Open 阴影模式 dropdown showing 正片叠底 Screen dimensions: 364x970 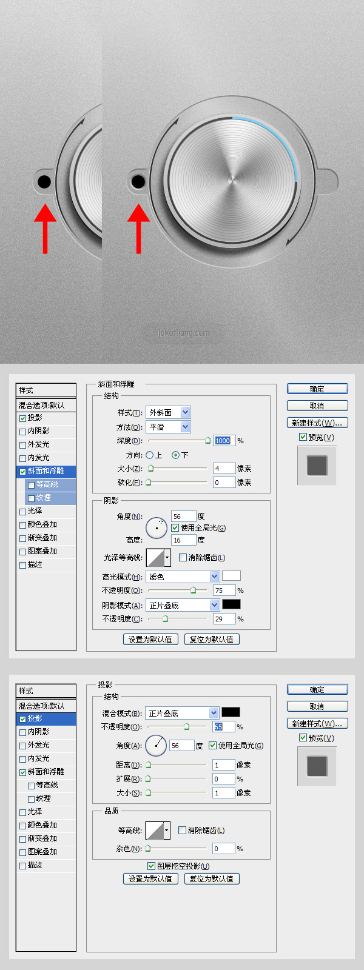[183, 605]
